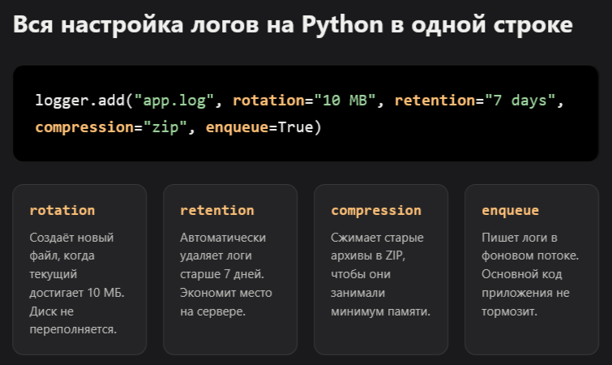This screenshot has height=365, width=612.
Task: Click text 'Пишет логи в фоновом потоке'
Action: click(530, 247)
